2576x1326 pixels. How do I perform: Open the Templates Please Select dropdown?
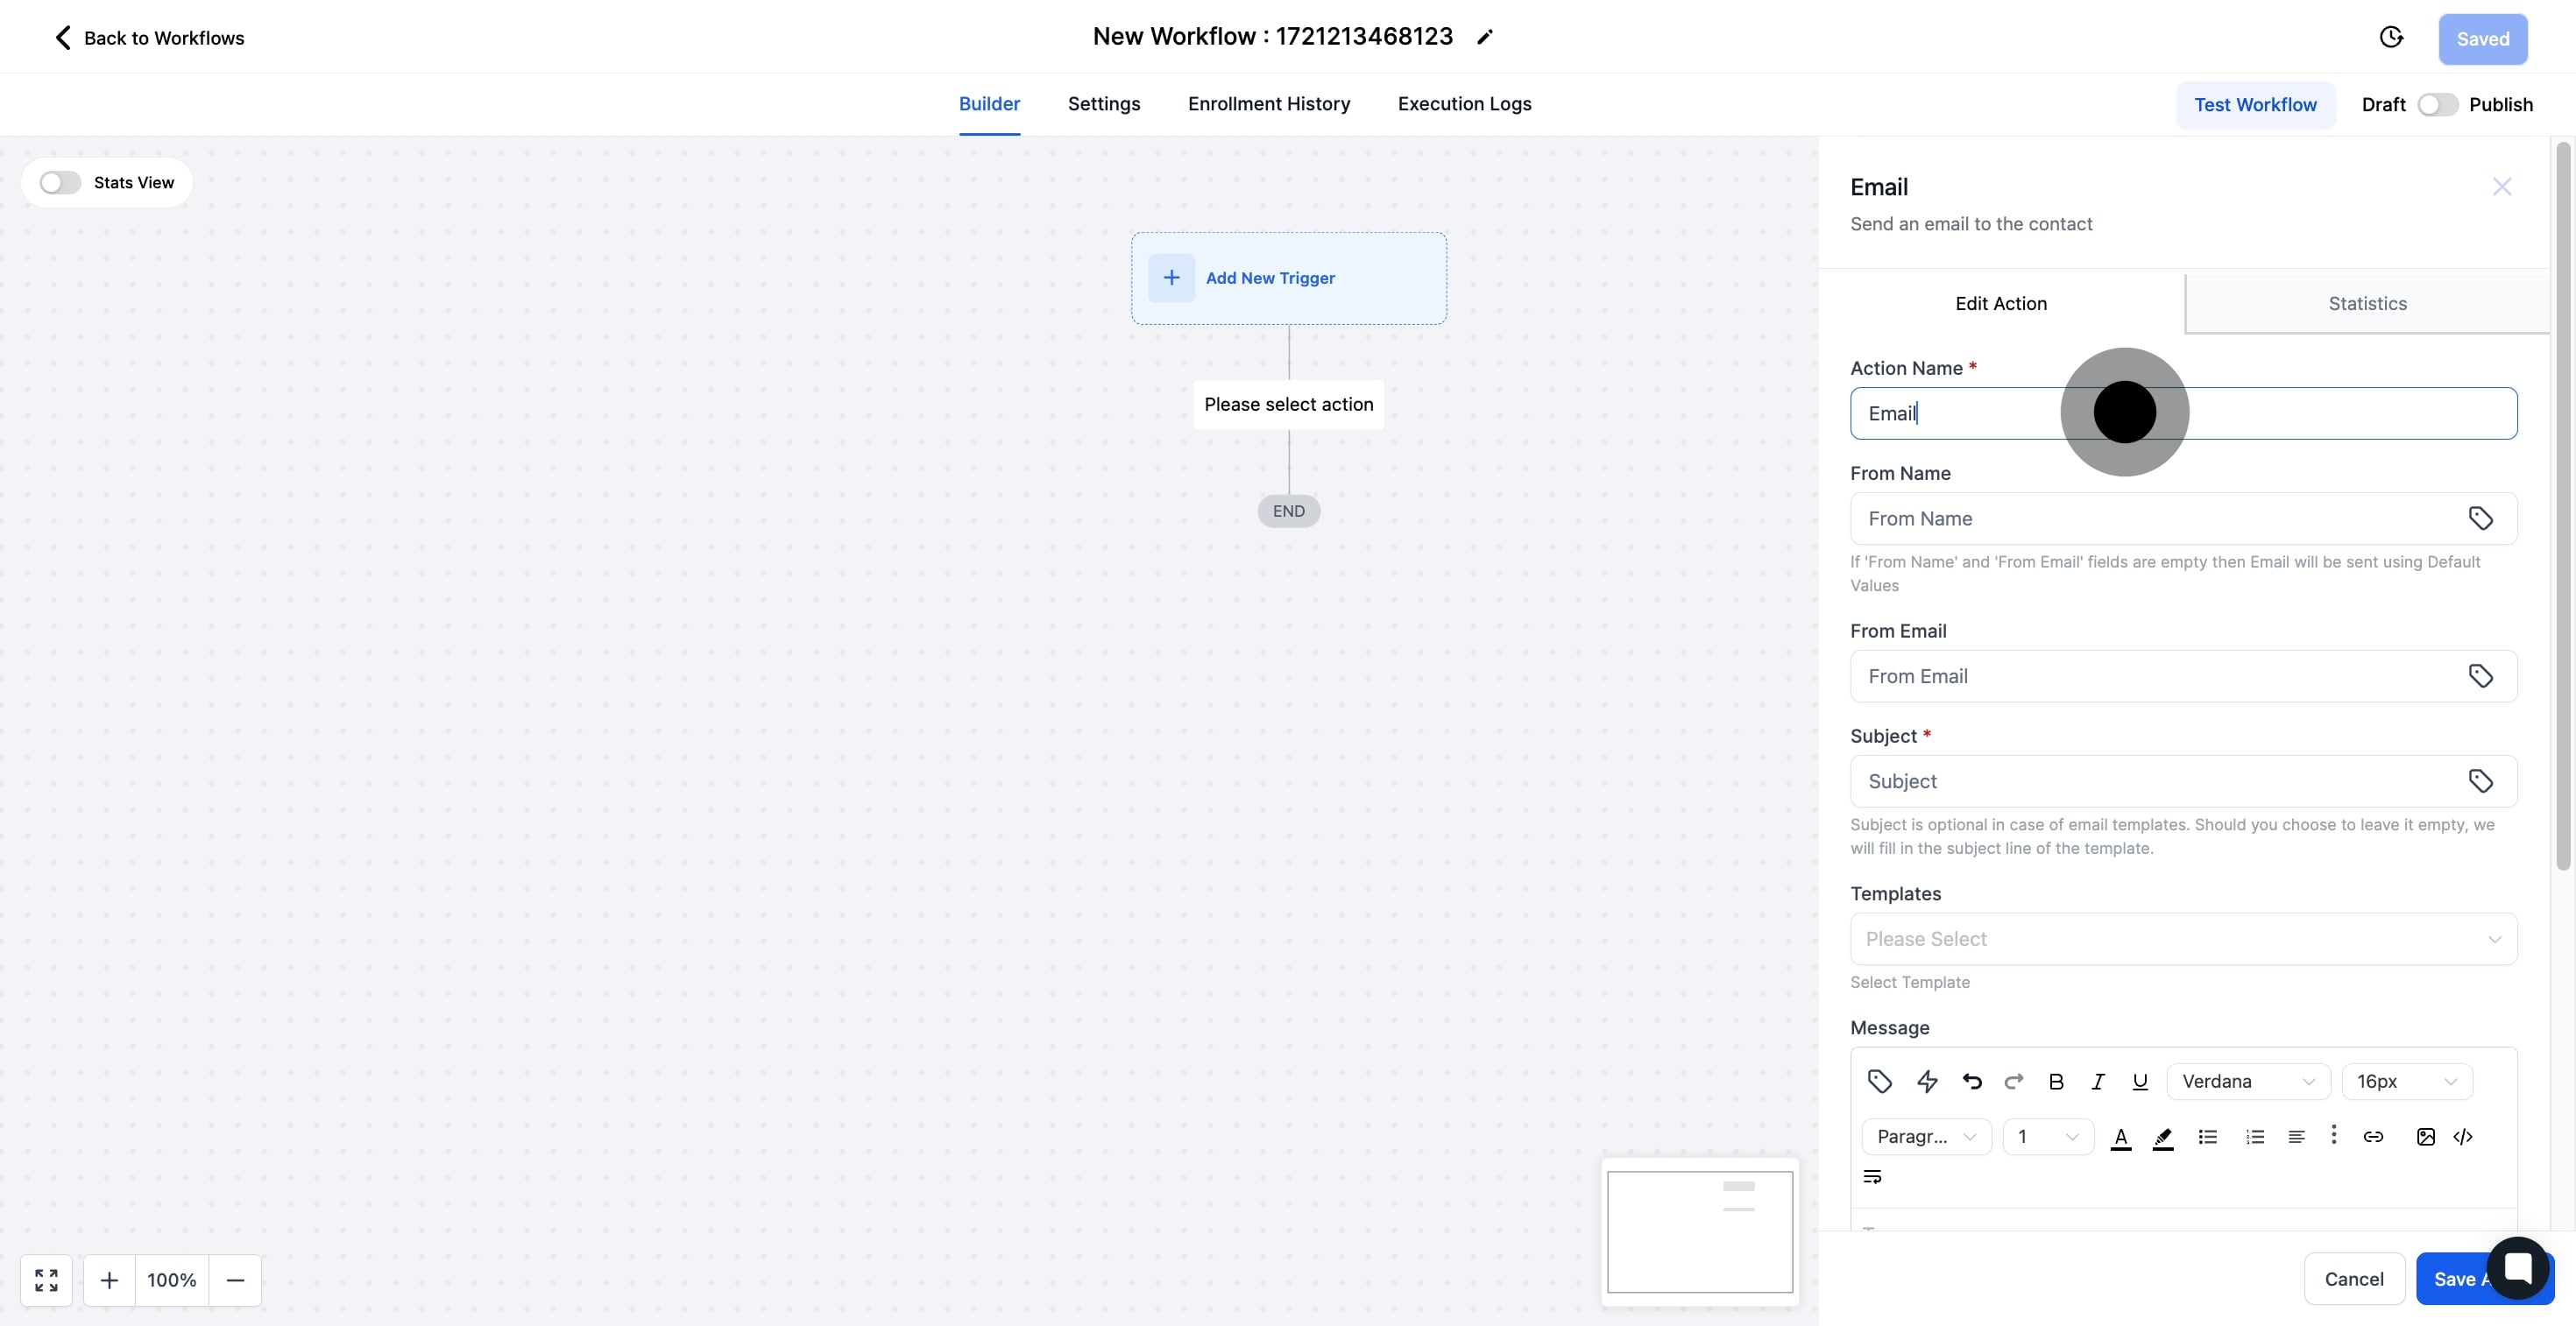(2183, 938)
